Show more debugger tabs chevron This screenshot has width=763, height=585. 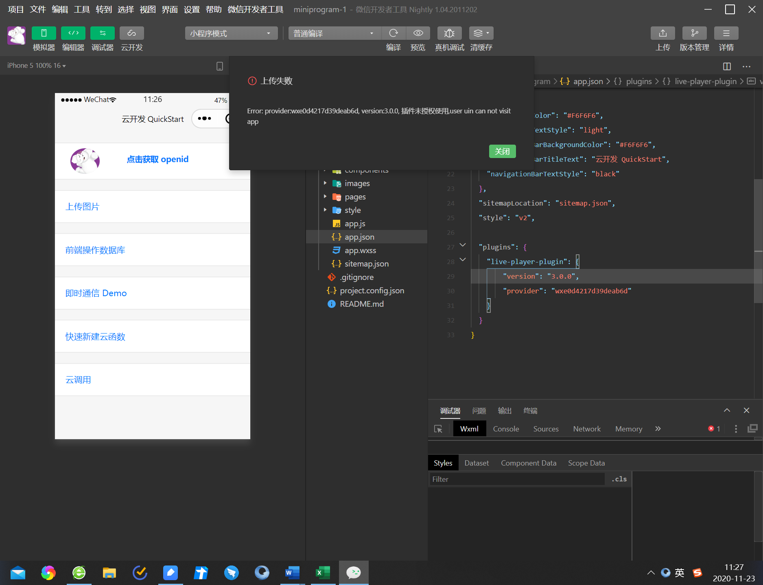pos(658,429)
